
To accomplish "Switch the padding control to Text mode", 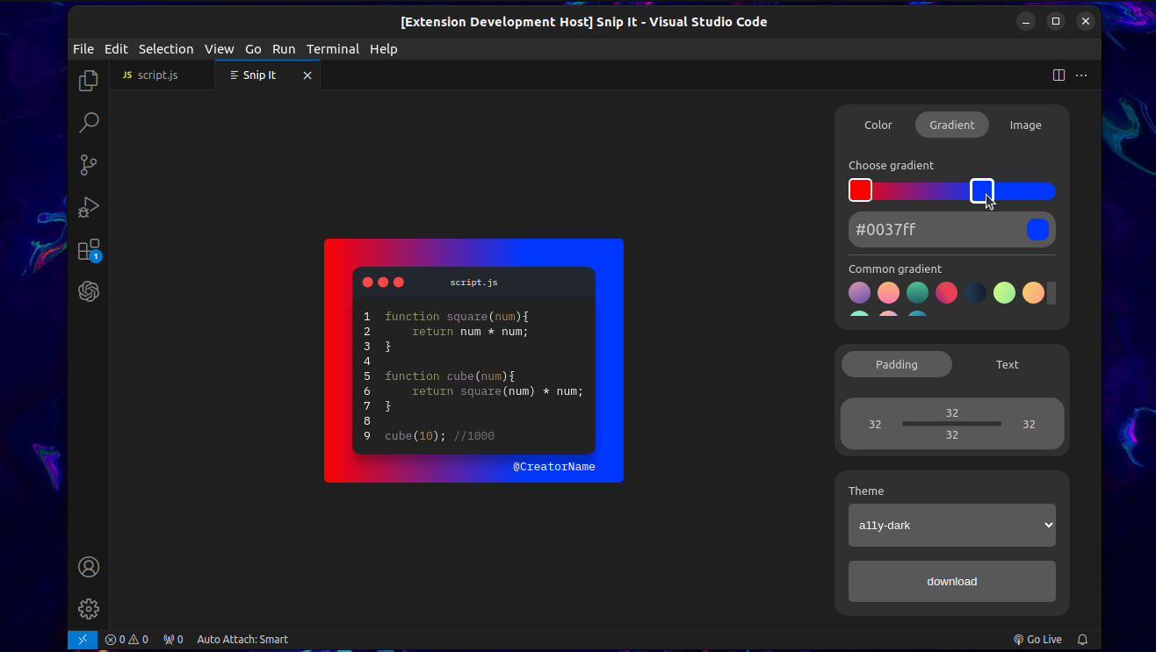I will coord(1007,364).
